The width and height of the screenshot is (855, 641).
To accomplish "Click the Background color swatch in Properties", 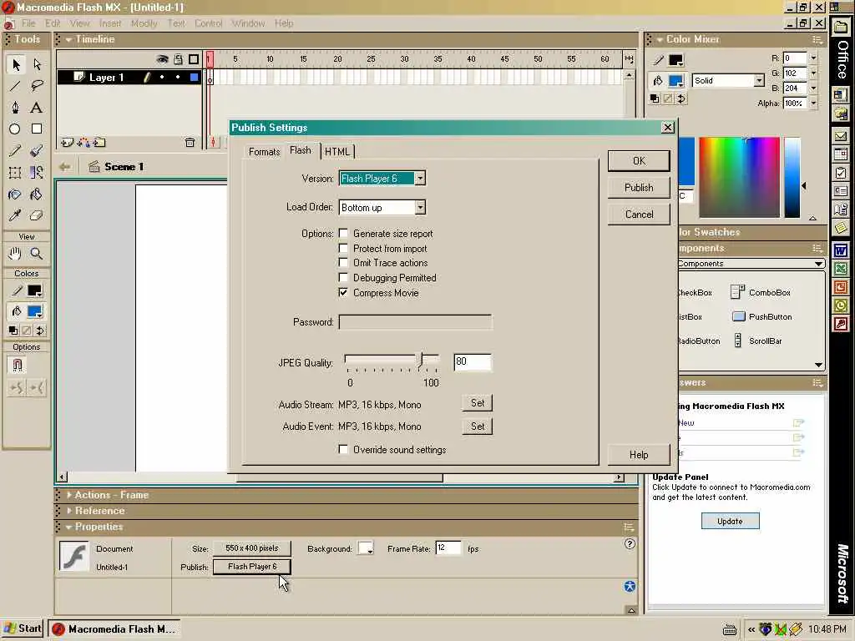I will click(366, 548).
